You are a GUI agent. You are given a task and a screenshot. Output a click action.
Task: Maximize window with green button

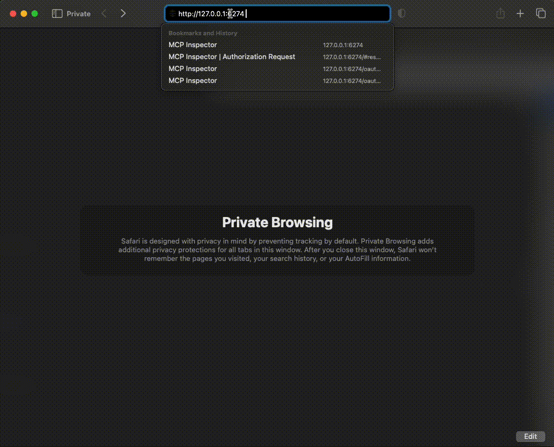[x=35, y=14]
